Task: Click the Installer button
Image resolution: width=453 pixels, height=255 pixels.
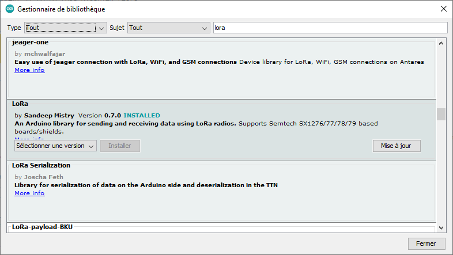Action: (x=120, y=146)
